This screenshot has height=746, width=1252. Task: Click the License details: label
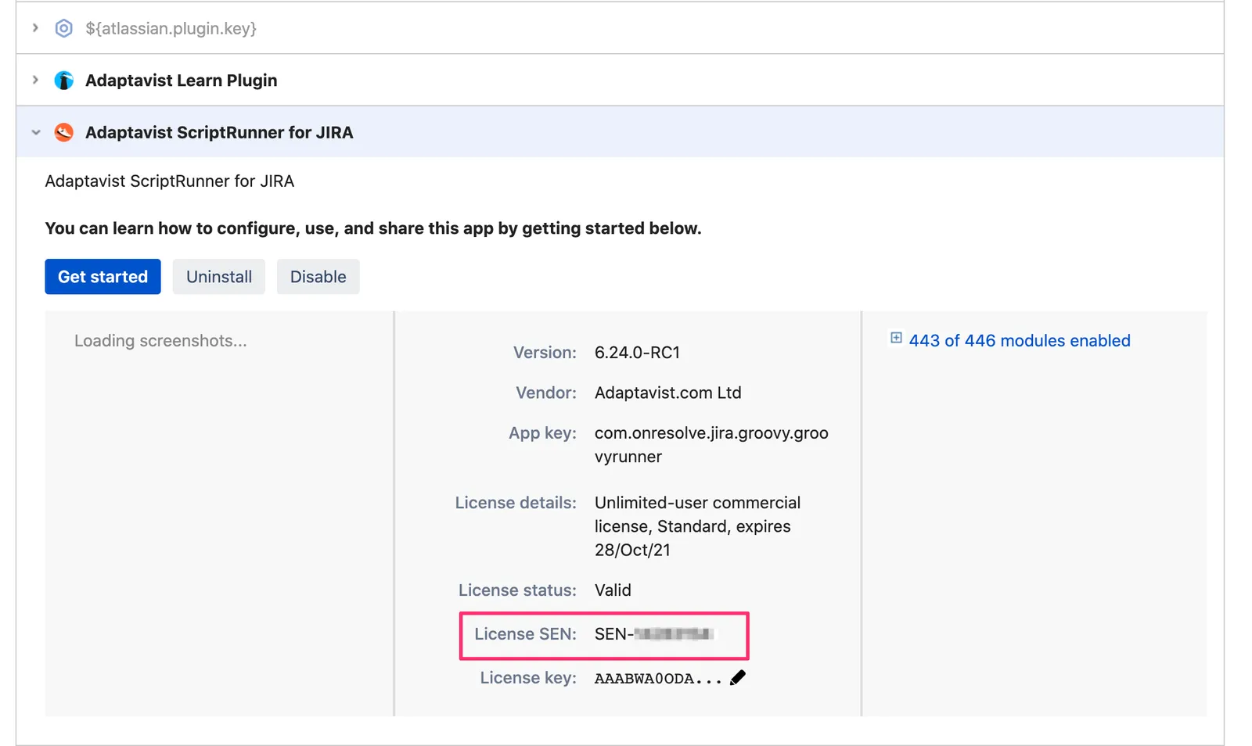[516, 502]
